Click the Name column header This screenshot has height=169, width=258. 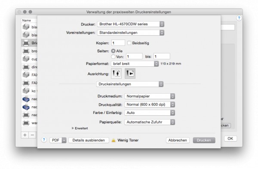pyautogui.click(x=29, y=20)
